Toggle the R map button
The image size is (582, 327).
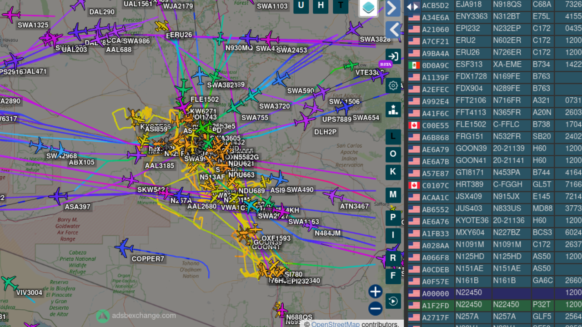(393, 258)
